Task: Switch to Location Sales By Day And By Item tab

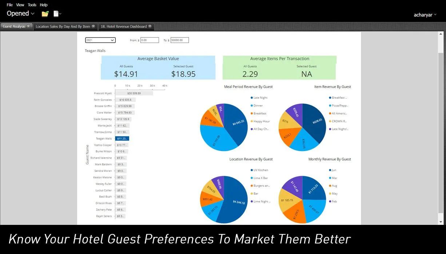Action: [x=63, y=27]
